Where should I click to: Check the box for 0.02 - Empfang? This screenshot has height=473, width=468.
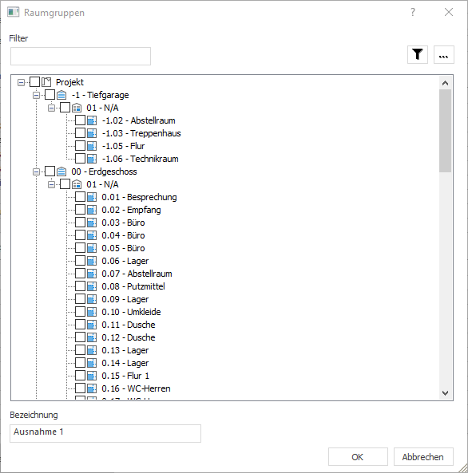80,210
